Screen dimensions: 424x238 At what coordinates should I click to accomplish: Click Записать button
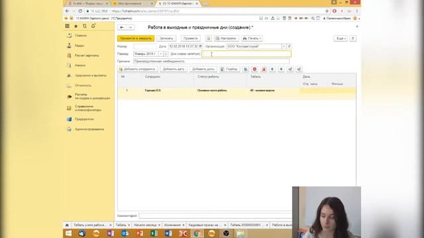click(x=166, y=38)
